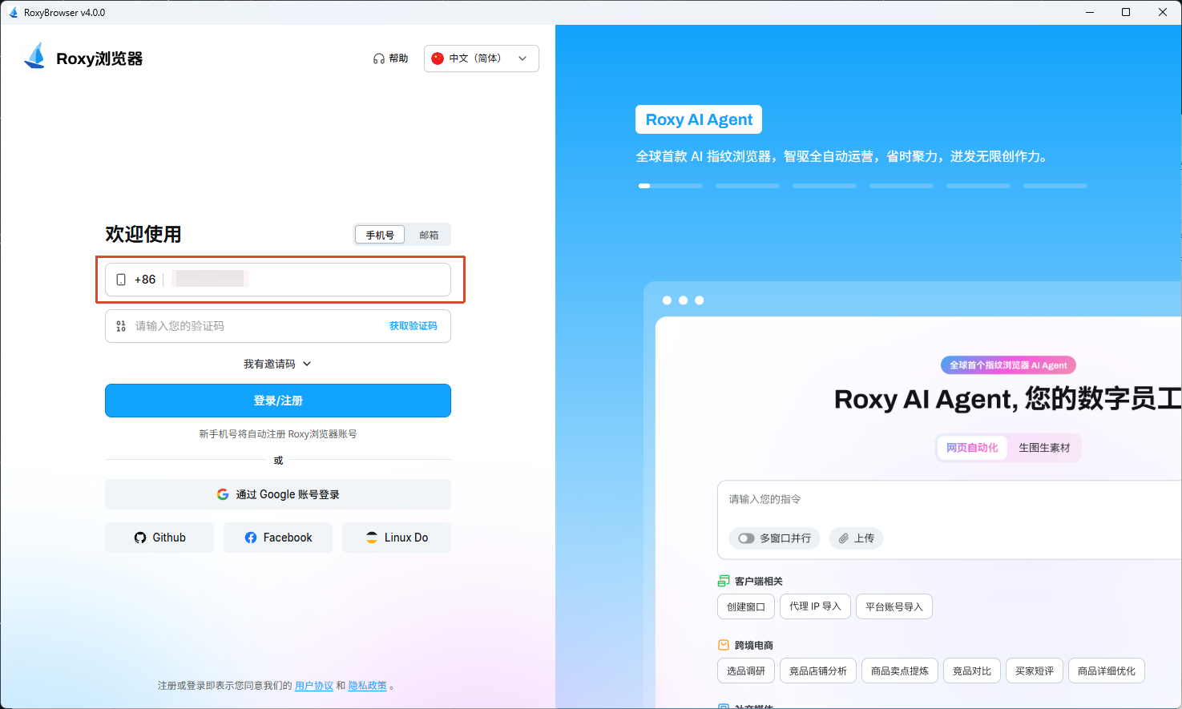Click the 上传 upload button
Screen dimensions: 1182x709
tap(856, 538)
